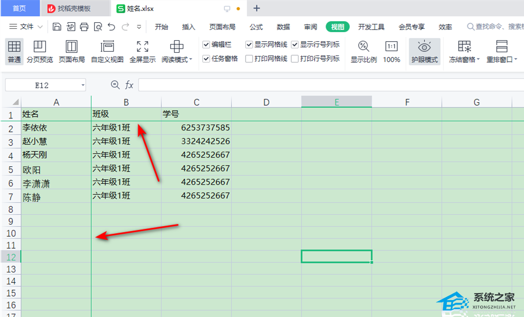Toggle Eye Protection Mode (护眼模式)
Screen dimensions: 524x317
click(x=425, y=52)
